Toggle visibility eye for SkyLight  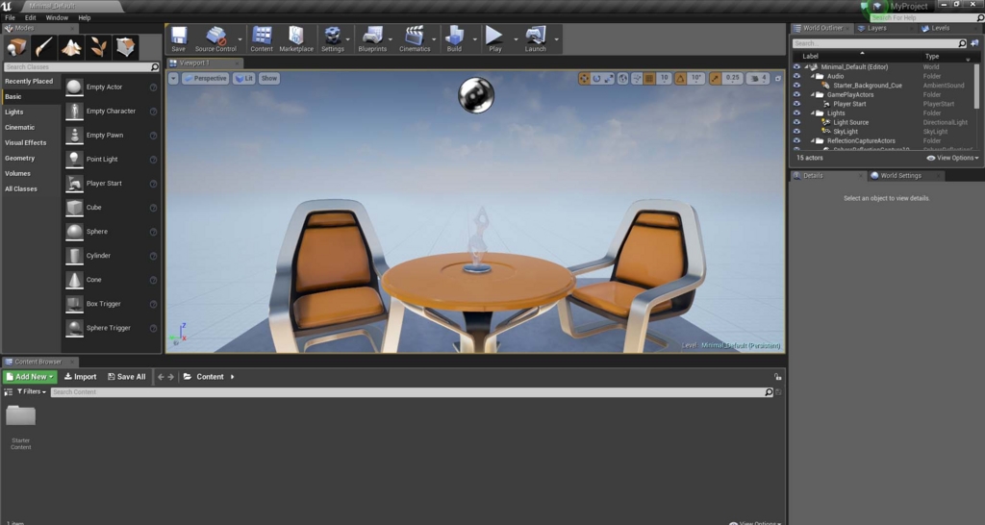click(796, 132)
